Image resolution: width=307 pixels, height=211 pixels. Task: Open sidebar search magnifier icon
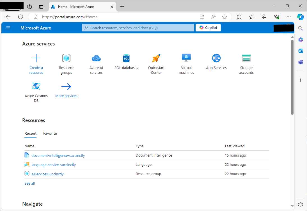300,28
